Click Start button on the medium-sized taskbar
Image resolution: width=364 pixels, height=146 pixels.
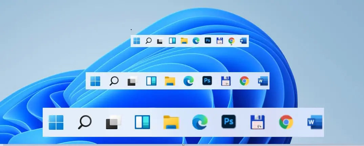pos(95,81)
